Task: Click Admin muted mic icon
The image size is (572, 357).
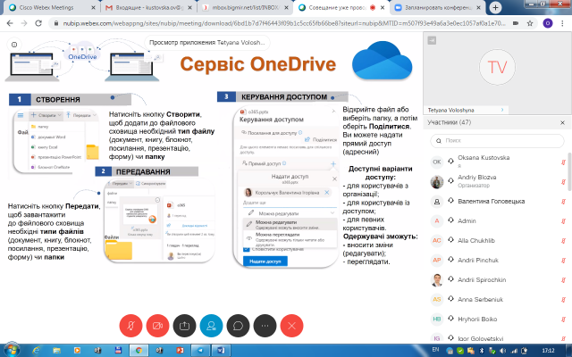Action: click(563, 221)
